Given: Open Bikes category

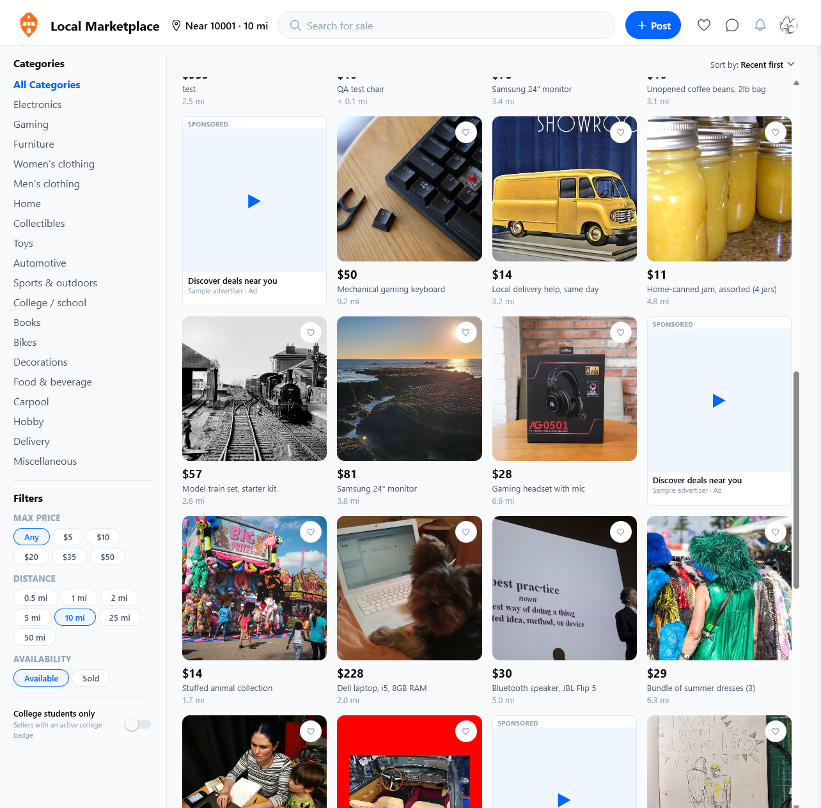Looking at the screenshot, I should 25,342.
